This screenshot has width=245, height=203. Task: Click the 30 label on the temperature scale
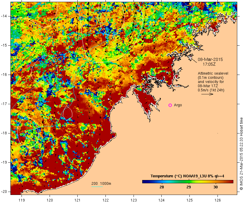215,187
